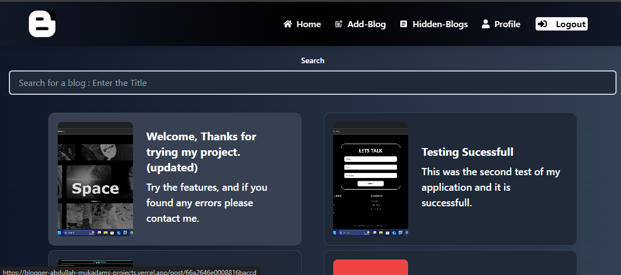Click the sign-out arrow icon in Logout

[543, 24]
